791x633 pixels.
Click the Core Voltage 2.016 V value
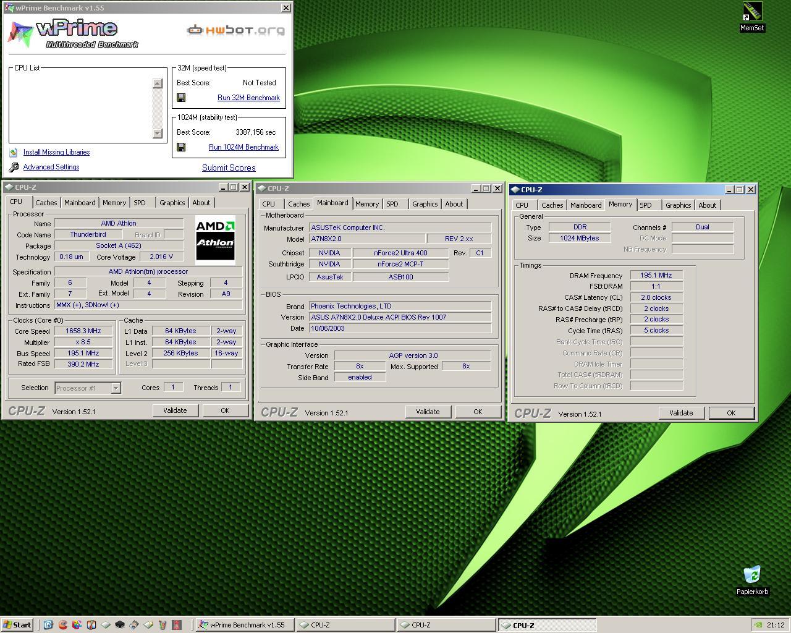[161, 257]
